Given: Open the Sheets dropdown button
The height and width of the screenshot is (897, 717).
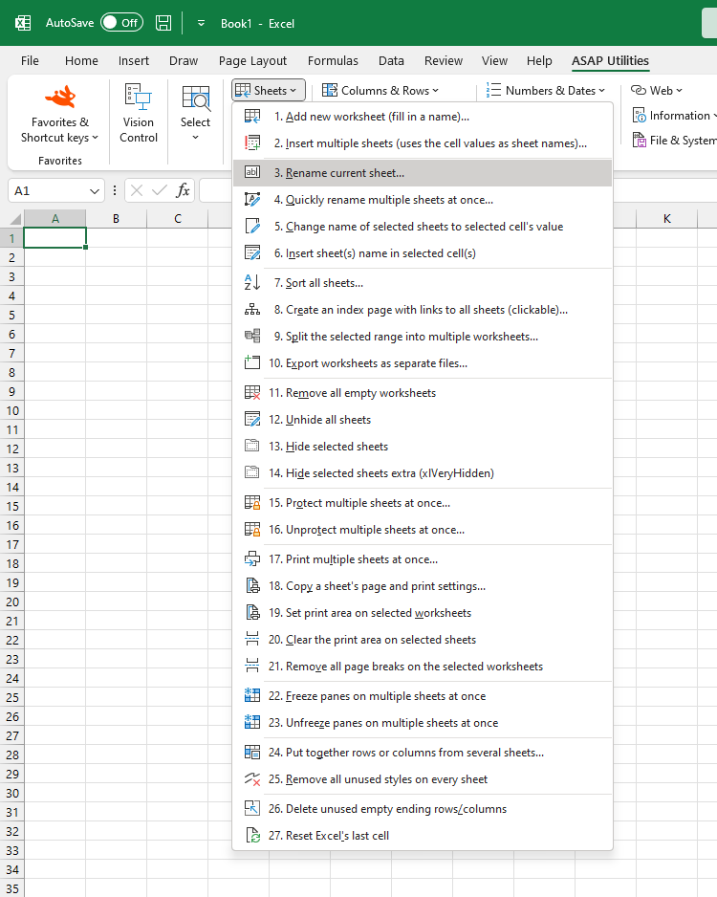Looking at the screenshot, I should pos(269,91).
